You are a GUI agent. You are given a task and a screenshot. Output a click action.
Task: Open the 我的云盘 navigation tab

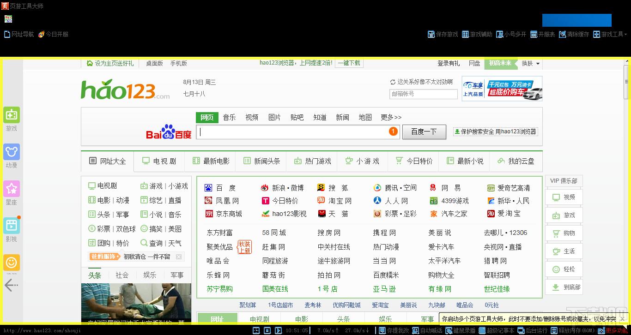516,161
